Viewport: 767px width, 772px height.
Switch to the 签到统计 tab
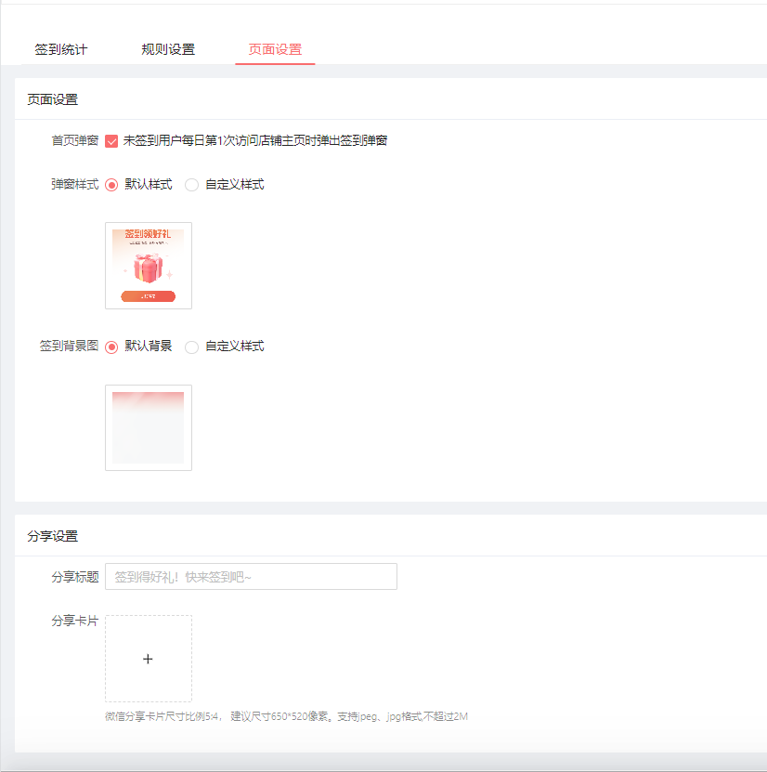point(61,49)
